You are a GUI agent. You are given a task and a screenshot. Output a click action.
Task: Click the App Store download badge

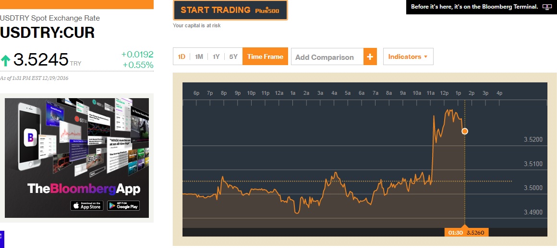(x=87, y=205)
